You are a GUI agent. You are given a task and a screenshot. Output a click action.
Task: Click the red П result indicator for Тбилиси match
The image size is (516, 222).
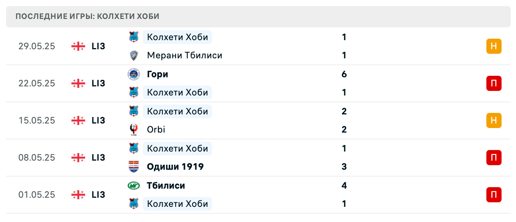pyautogui.click(x=494, y=194)
